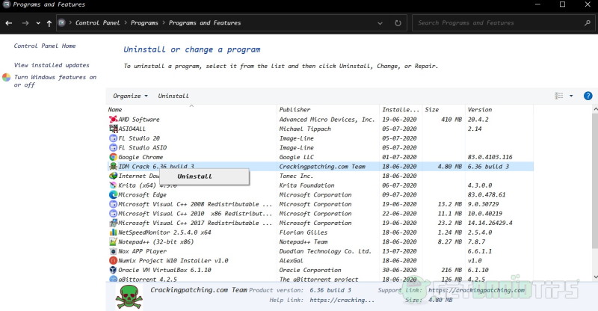Click the Krita (x64) icon

(x=113, y=185)
